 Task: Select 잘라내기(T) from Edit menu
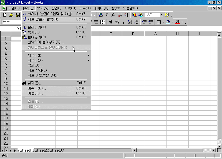pyautogui.click(x=56, y=27)
